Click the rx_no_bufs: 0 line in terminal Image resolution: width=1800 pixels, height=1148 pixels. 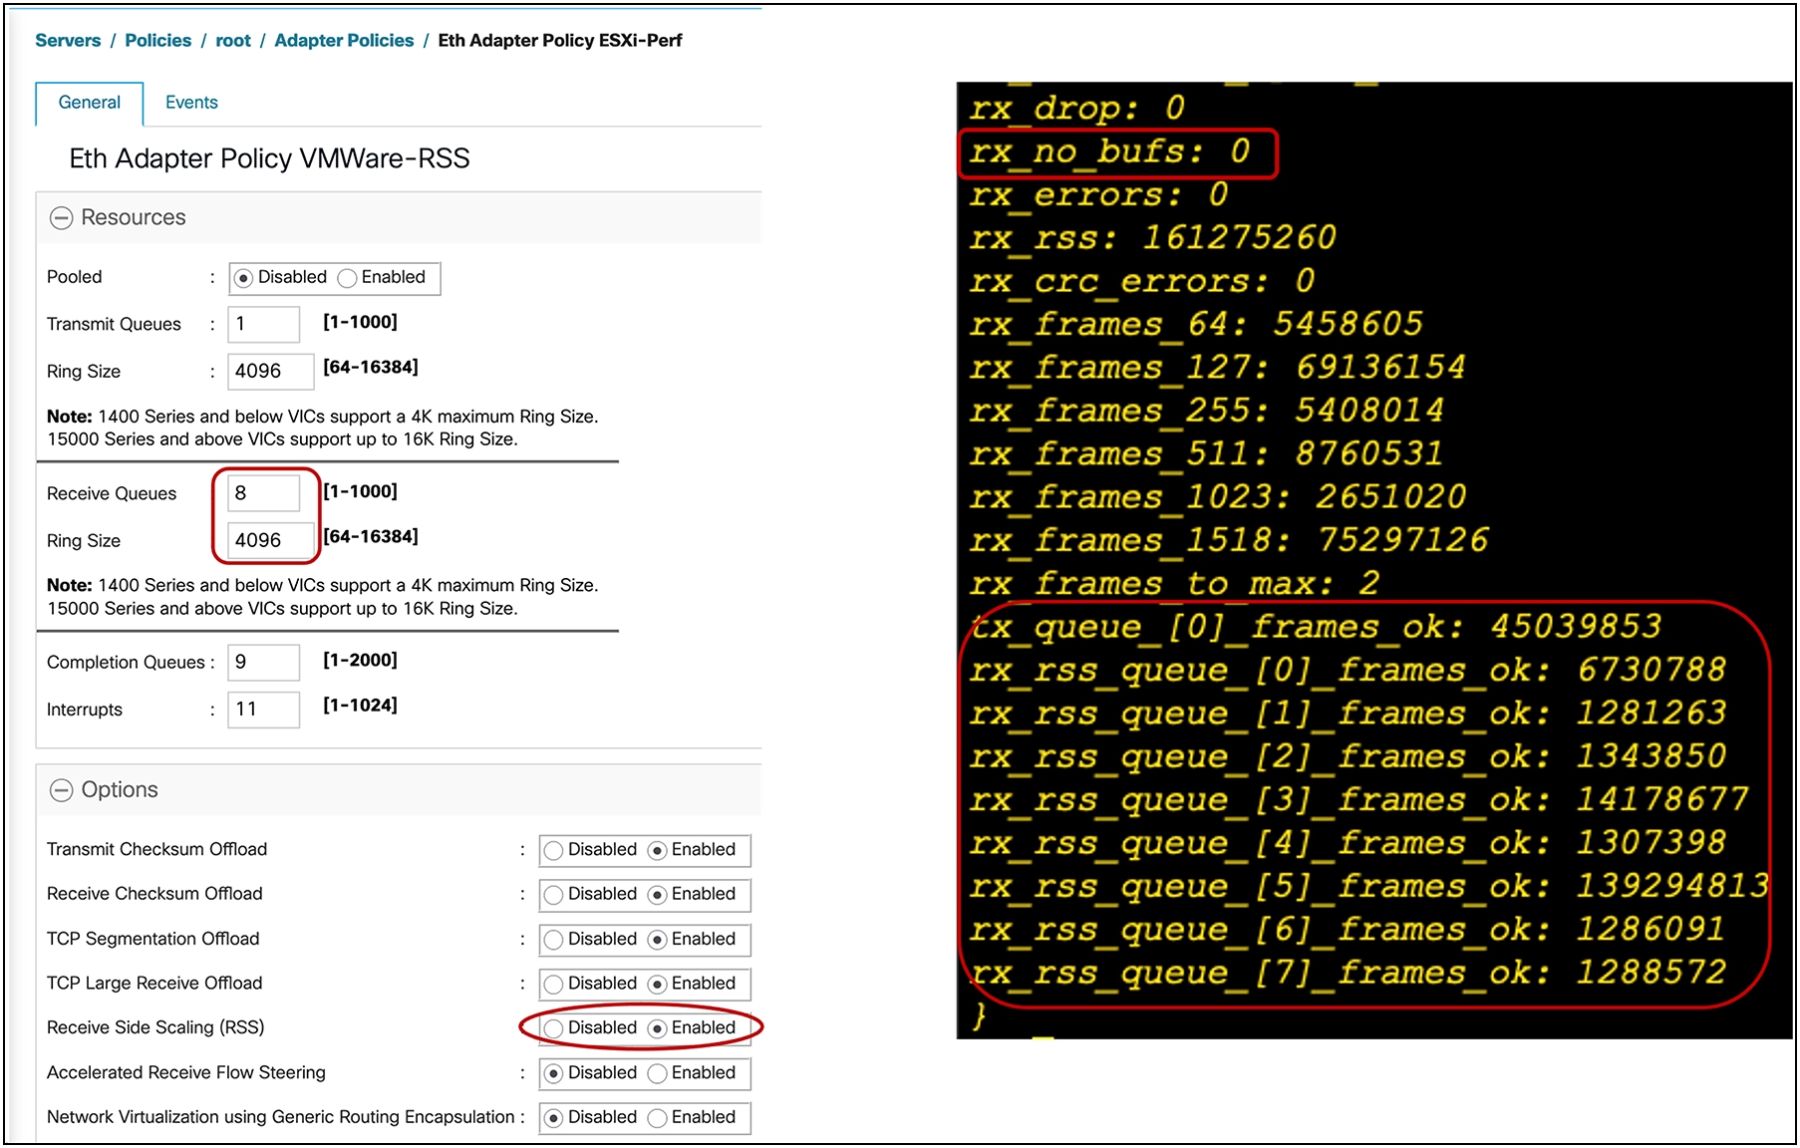click(x=1109, y=151)
